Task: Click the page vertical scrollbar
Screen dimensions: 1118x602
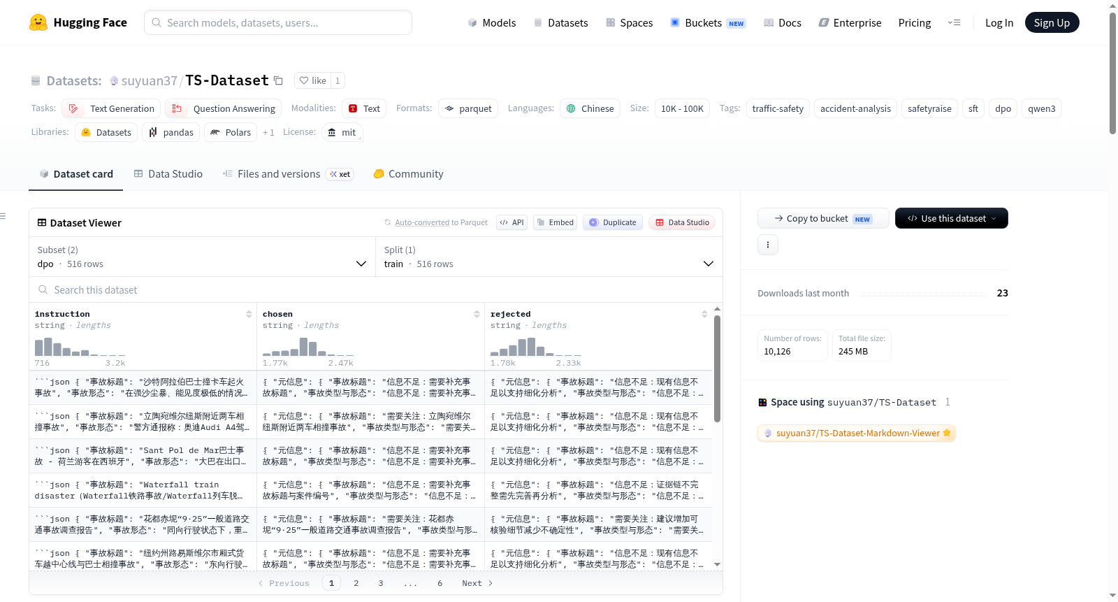Action: [x=1112, y=73]
